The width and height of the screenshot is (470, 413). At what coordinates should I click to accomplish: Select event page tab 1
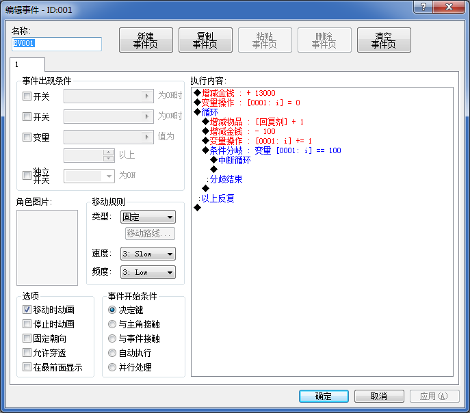click(27, 64)
